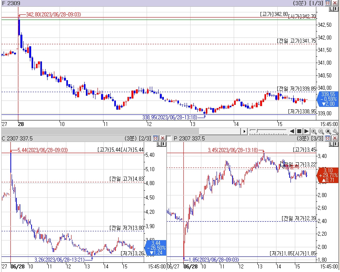This screenshot has height=272, width=340.
Task: Click the chart speed slider handle
Action: 257,131
